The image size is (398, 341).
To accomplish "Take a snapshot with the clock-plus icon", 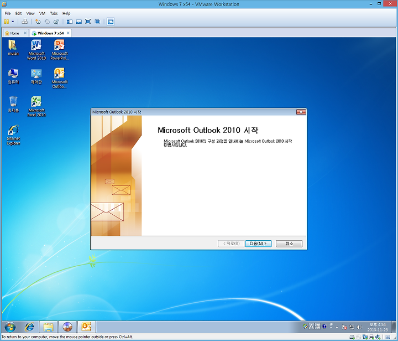I will 38,22.
